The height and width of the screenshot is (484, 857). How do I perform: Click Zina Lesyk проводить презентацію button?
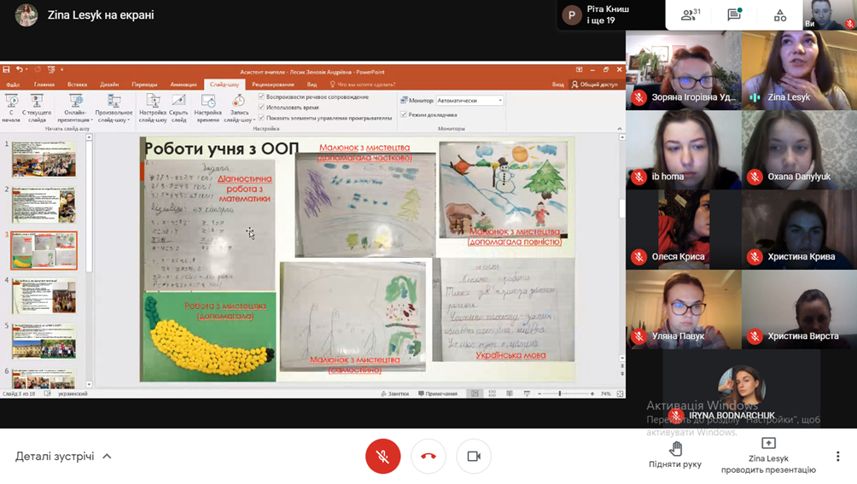tap(768, 457)
